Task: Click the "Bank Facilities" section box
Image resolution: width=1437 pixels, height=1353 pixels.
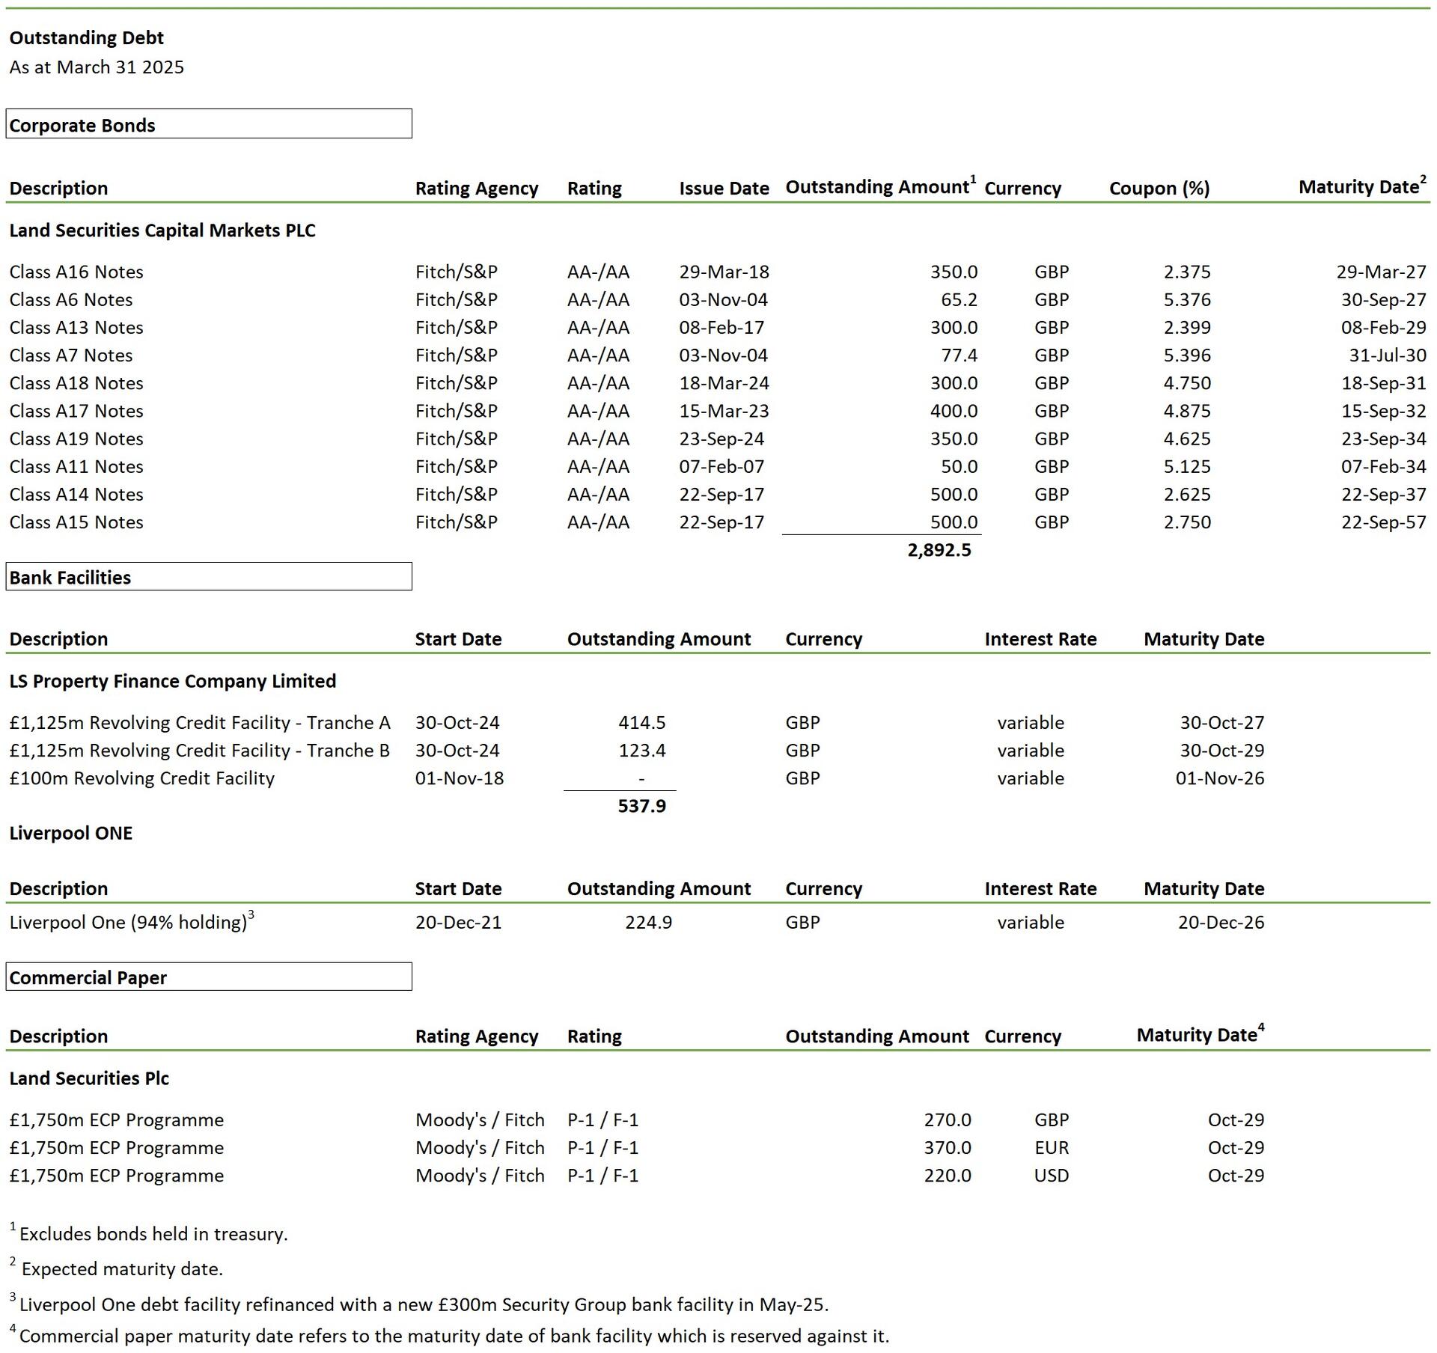Action: click(x=209, y=576)
